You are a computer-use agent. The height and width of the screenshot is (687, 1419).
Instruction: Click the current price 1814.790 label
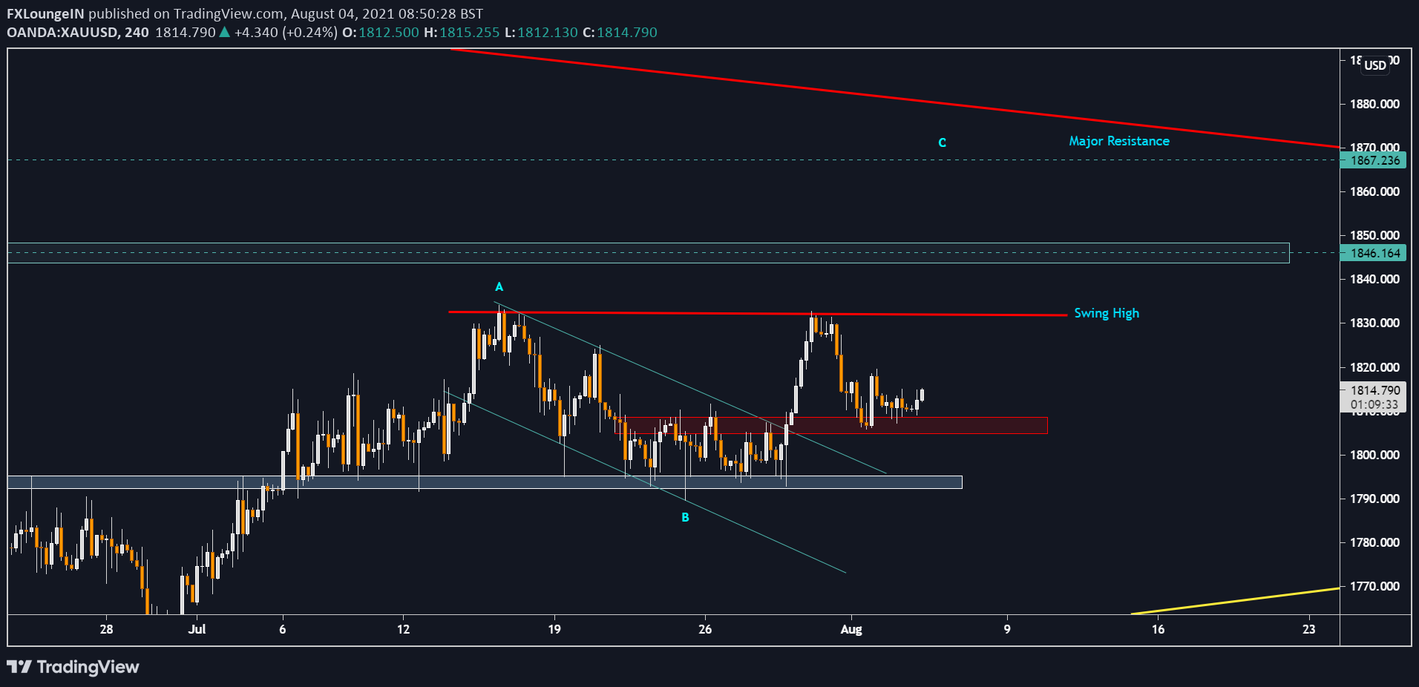tap(1374, 390)
